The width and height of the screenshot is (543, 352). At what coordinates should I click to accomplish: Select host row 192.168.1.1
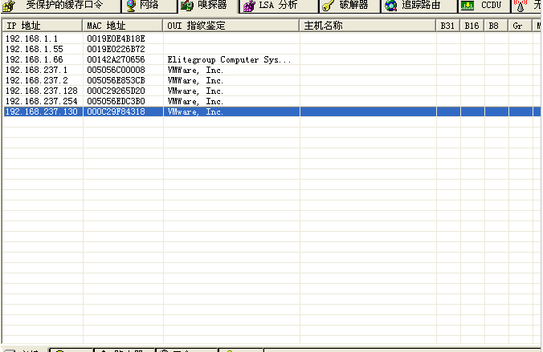[271, 38]
